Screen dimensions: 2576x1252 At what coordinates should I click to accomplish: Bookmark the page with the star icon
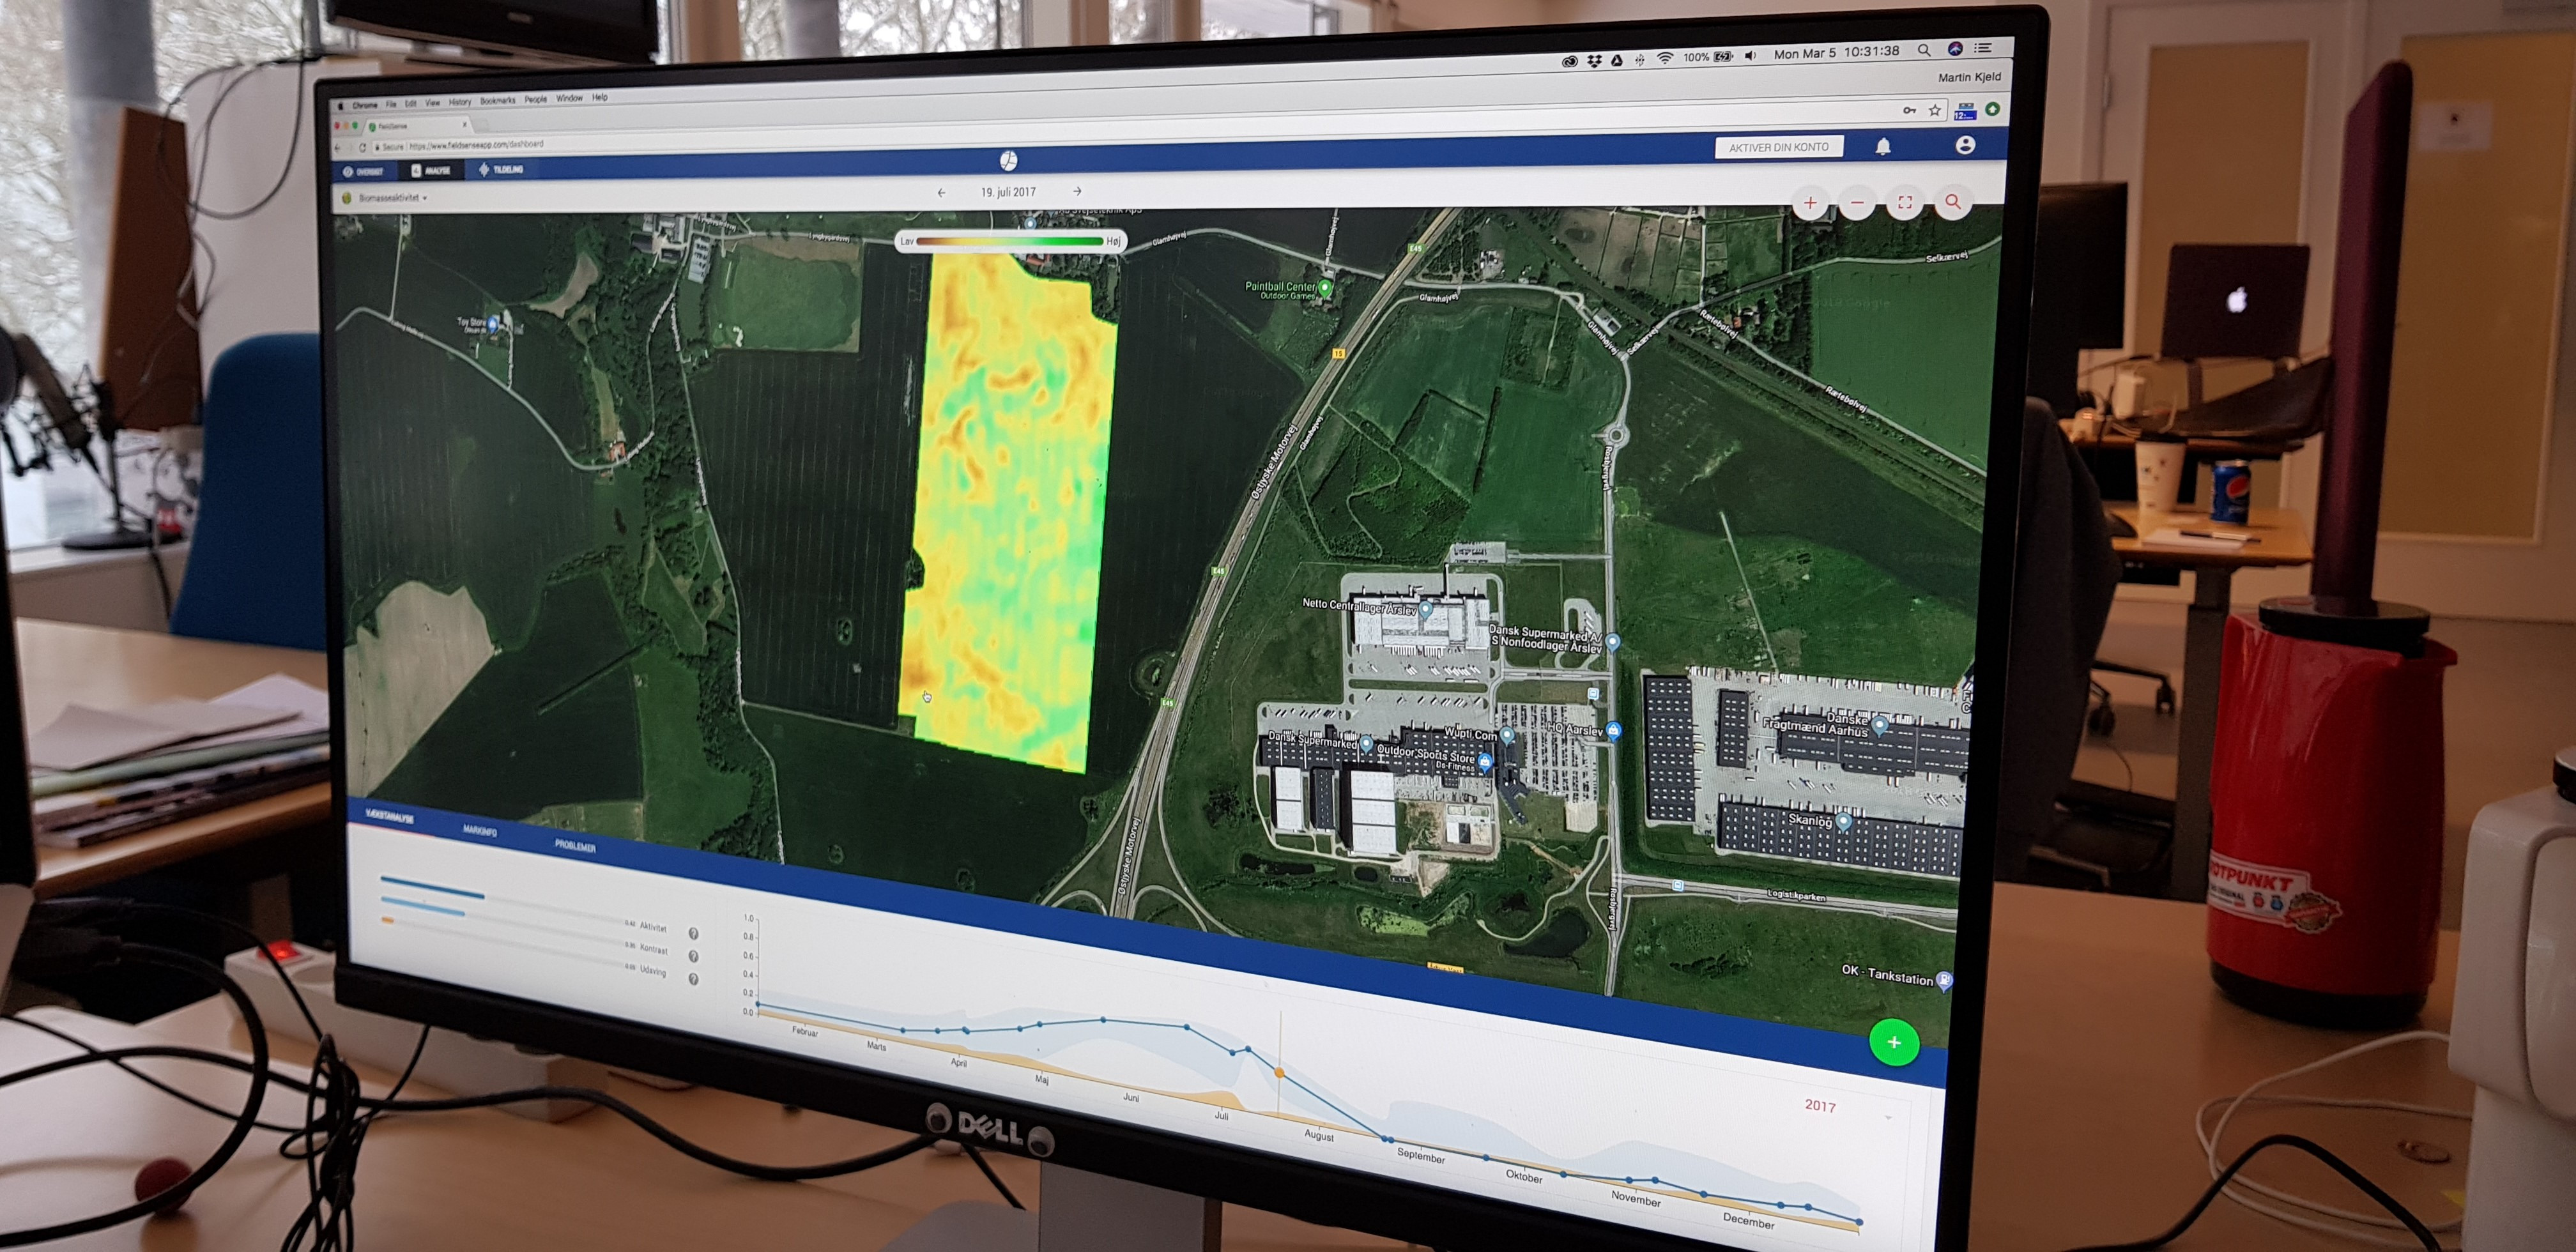click(1935, 110)
